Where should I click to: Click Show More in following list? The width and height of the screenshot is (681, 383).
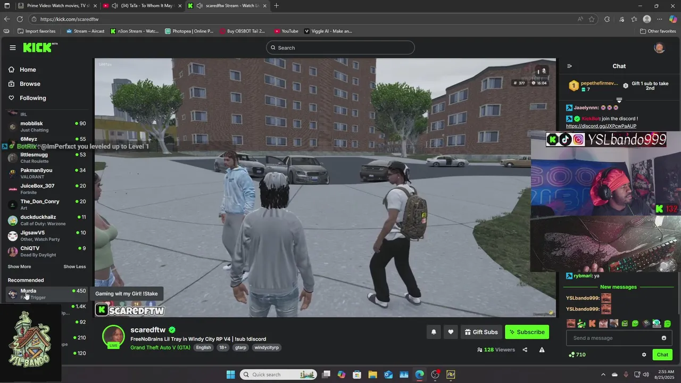(19, 267)
